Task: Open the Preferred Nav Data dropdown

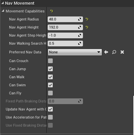Action: coord(75,52)
